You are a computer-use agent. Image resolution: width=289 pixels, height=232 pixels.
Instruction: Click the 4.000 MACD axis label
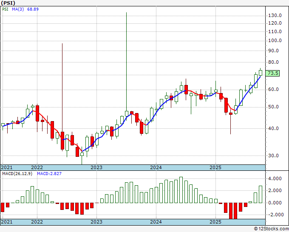(275, 178)
